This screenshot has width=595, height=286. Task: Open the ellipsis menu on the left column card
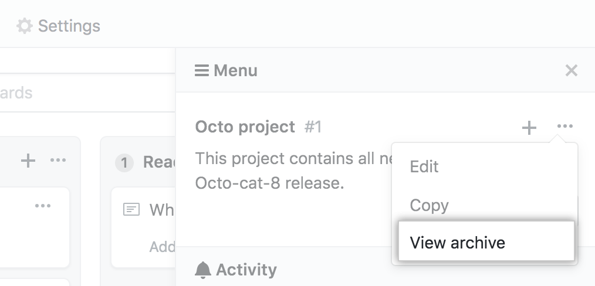43,206
